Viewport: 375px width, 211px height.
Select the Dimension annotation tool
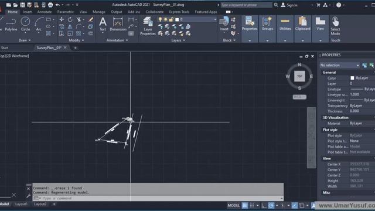(x=118, y=24)
